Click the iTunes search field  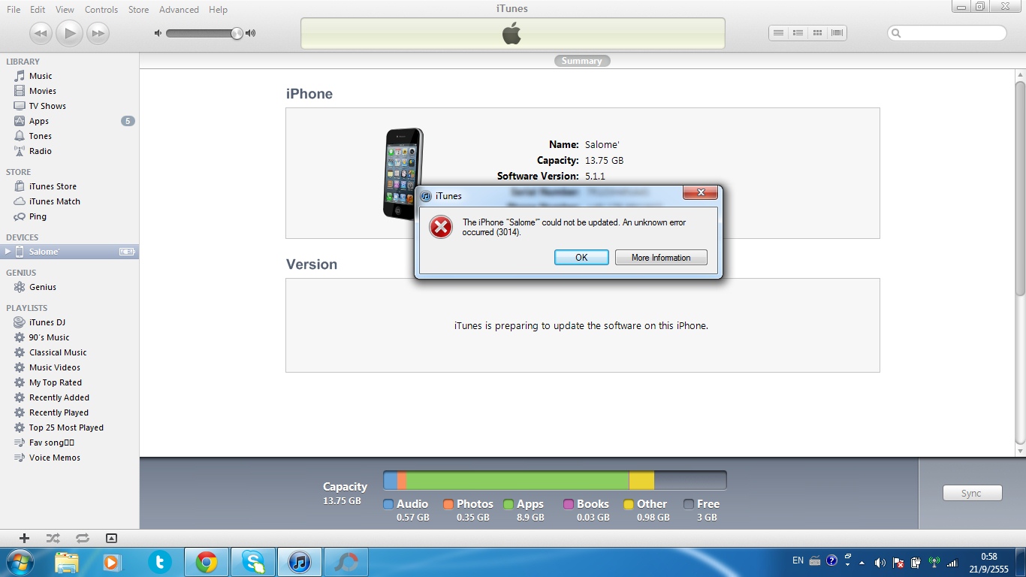(947, 33)
